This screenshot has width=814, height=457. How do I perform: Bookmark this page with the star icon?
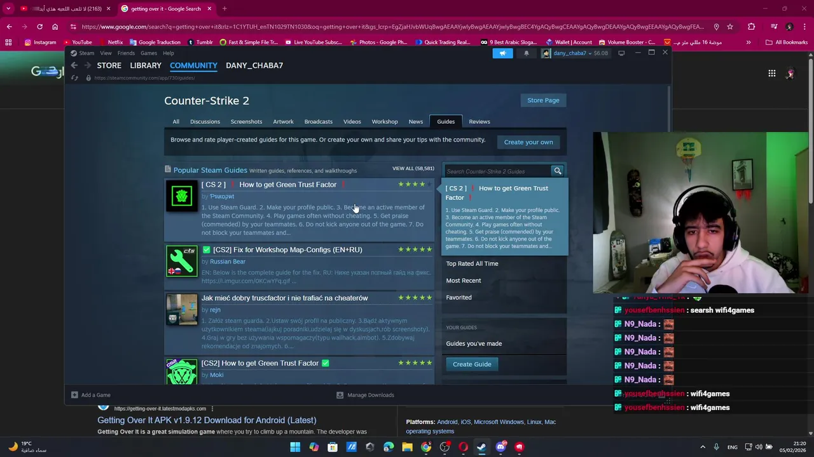point(730,27)
